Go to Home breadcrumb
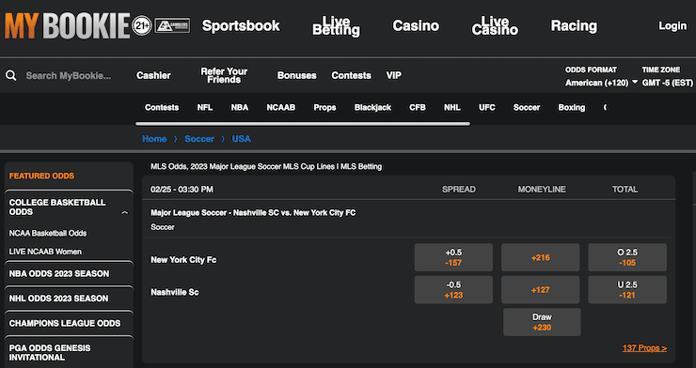Screen dimensions: 696x368 coord(154,139)
